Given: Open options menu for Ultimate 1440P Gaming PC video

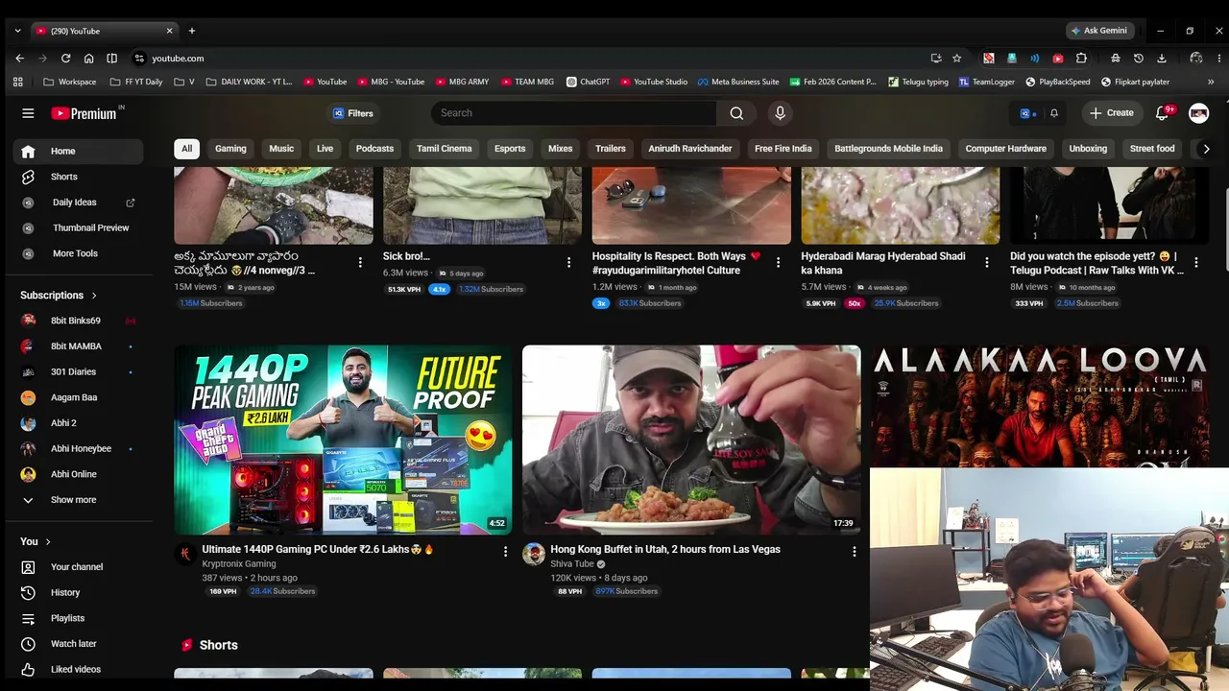Looking at the screenshot, I should tap(505, 551).
